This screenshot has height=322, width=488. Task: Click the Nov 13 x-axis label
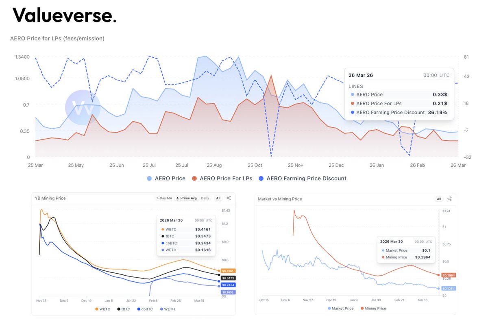(x=41, y=301)
